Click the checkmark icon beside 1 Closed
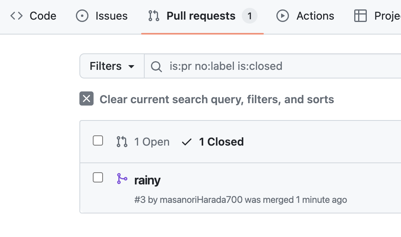 tap(187, 142)
